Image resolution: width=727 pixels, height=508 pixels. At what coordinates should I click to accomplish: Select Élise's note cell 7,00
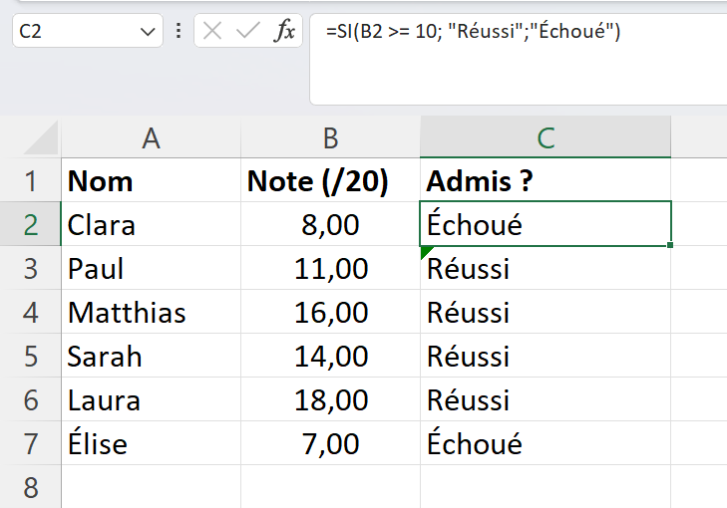click(330, 443)
